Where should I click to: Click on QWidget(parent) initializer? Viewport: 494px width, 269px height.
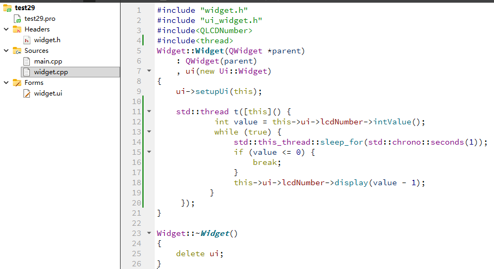click(x=221, y=61)
